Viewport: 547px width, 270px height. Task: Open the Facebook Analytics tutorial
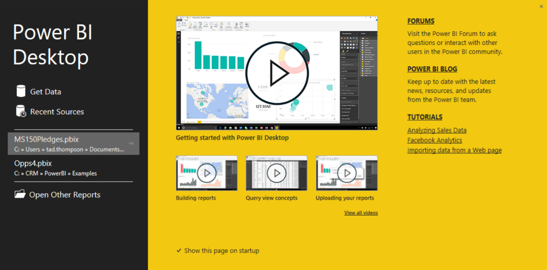(434, 140)
